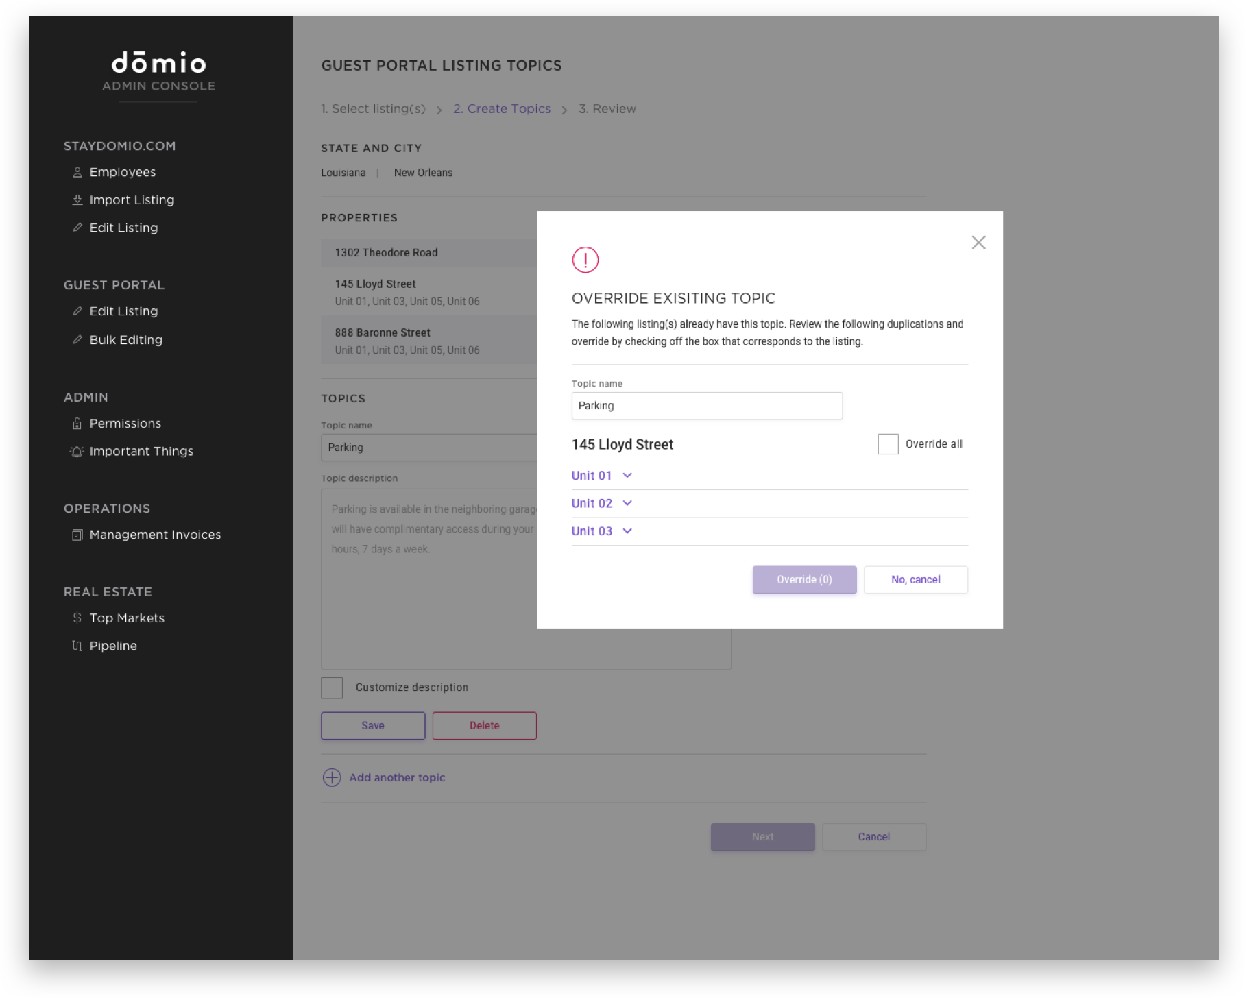Dismiss the dialog with No, cancel
This screenshot has height=998, width=1245.
click(x=916, y=579)
